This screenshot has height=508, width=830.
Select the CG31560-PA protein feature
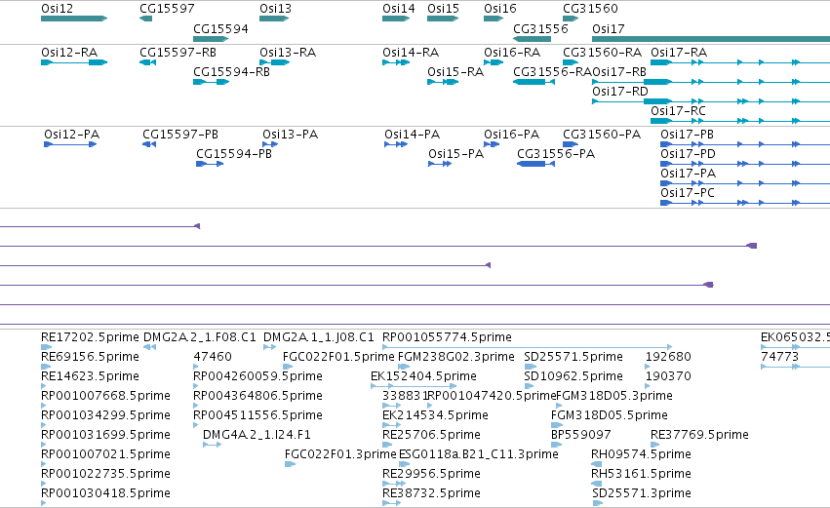point(571,144)
